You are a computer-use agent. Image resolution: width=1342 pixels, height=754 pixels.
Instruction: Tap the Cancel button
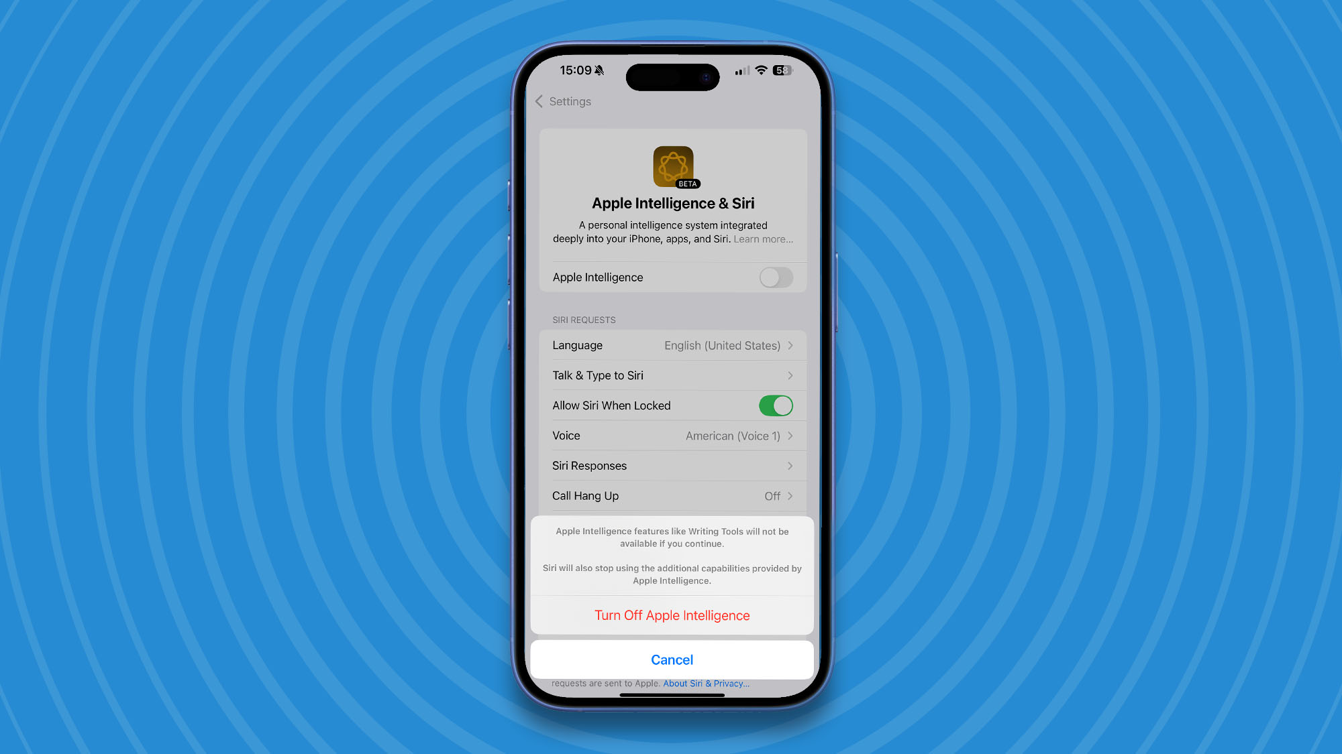672,659
